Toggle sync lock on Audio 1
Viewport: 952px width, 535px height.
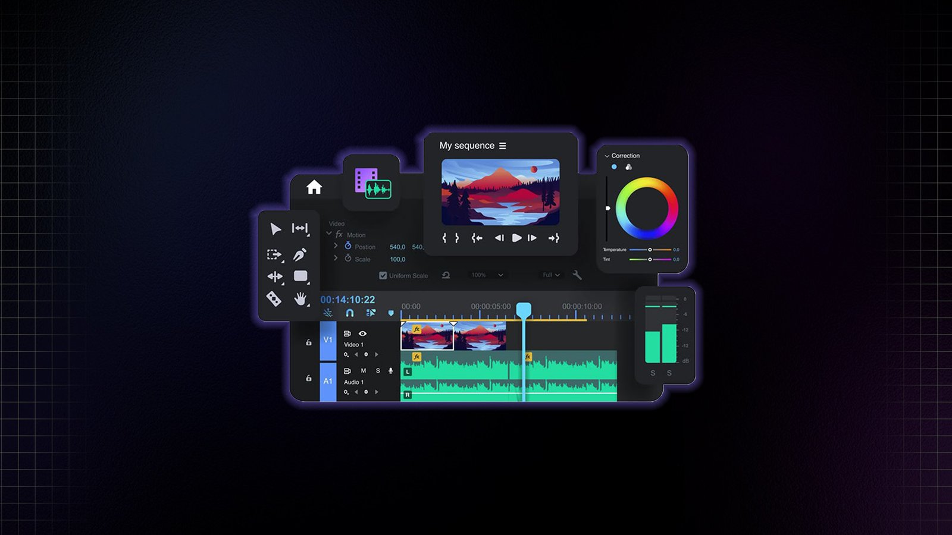(x=347, y=370)
